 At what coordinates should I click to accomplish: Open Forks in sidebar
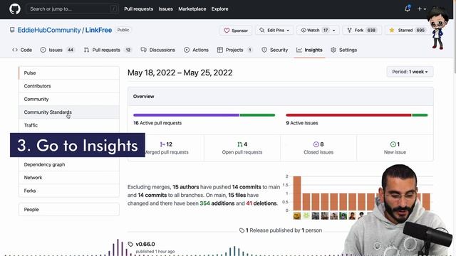[x=69, y=191]
